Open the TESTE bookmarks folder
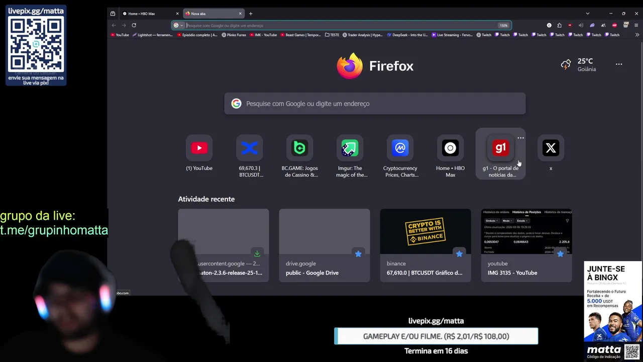 click(332, 35)
